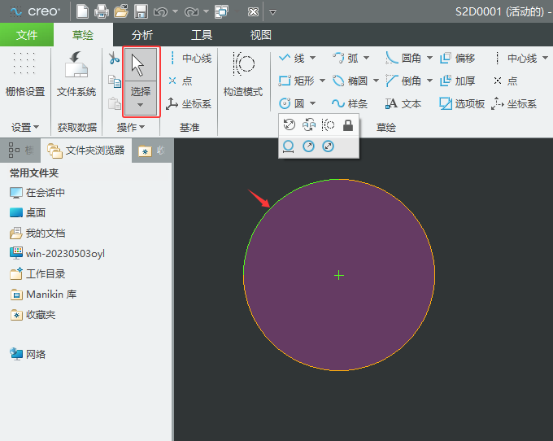Image resolution: width=553 pixels, height=441 pixels.
Task: Open the 矩形 dropdown arrow
Action: (322, 81)
